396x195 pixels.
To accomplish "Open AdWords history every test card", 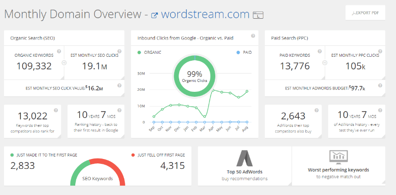I will coord(356,121).
